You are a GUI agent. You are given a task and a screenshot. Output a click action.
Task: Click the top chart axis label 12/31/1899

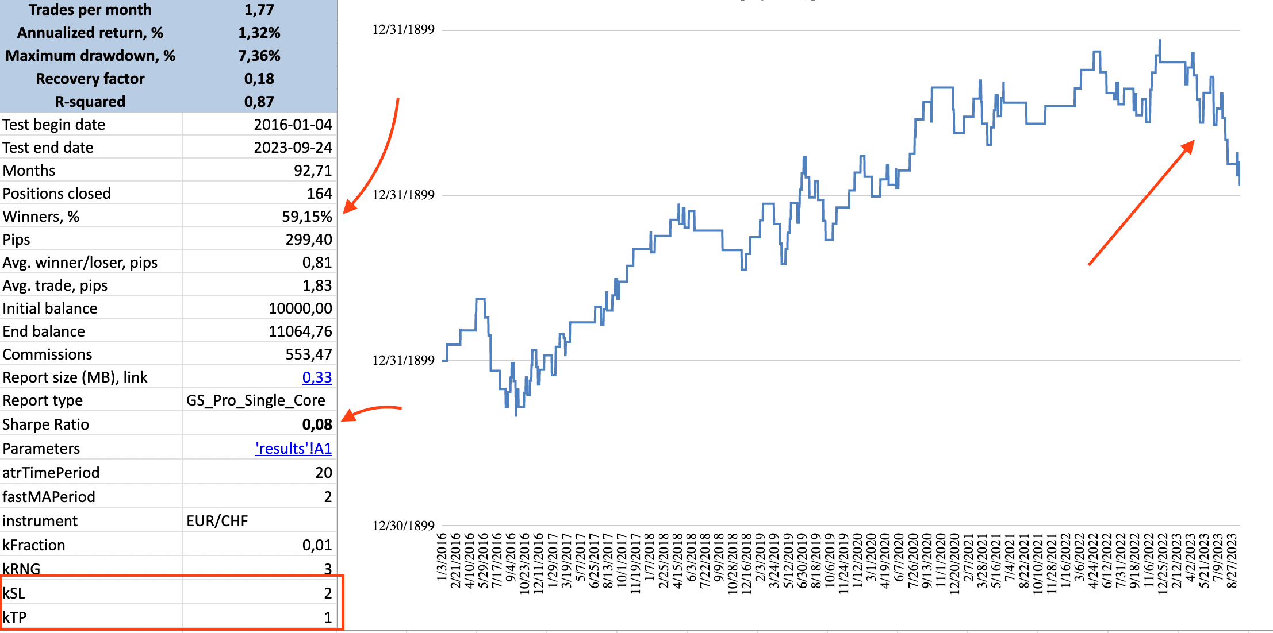[x=403, y=30]
